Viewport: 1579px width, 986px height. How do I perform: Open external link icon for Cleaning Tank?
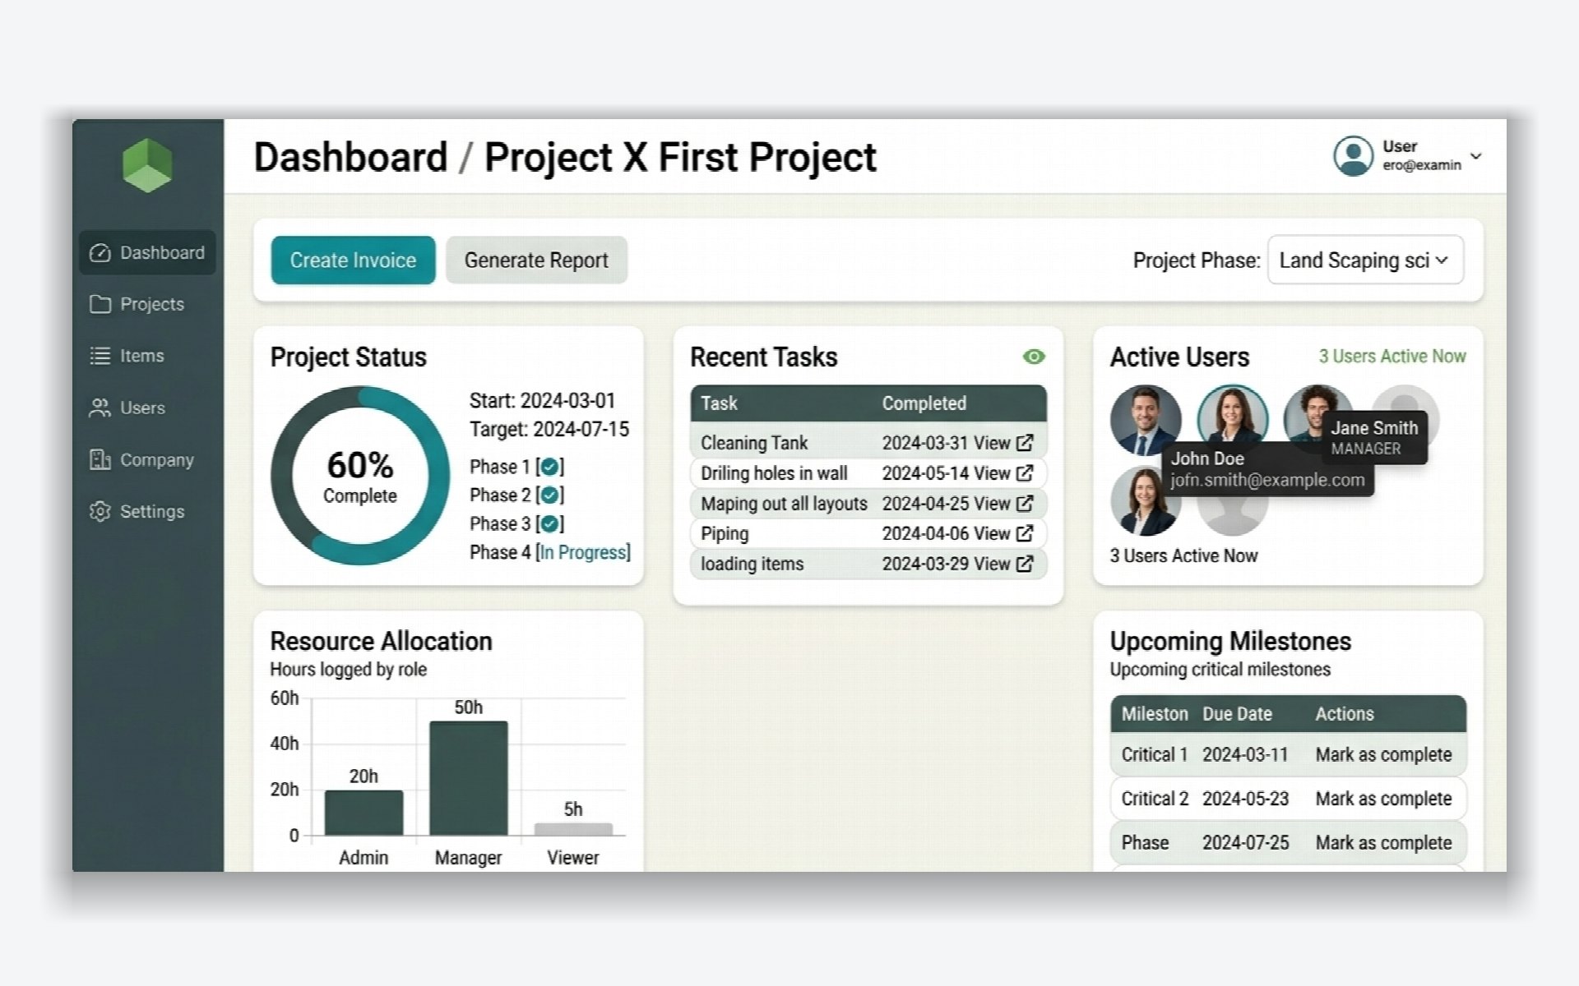point(1025,443)
